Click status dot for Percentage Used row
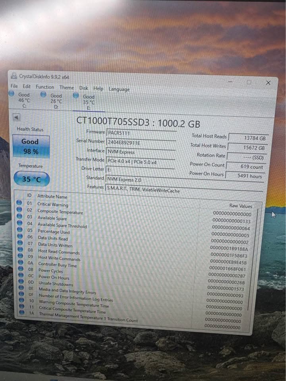Viewport: 286px width, 381px height. coord(20,229)
